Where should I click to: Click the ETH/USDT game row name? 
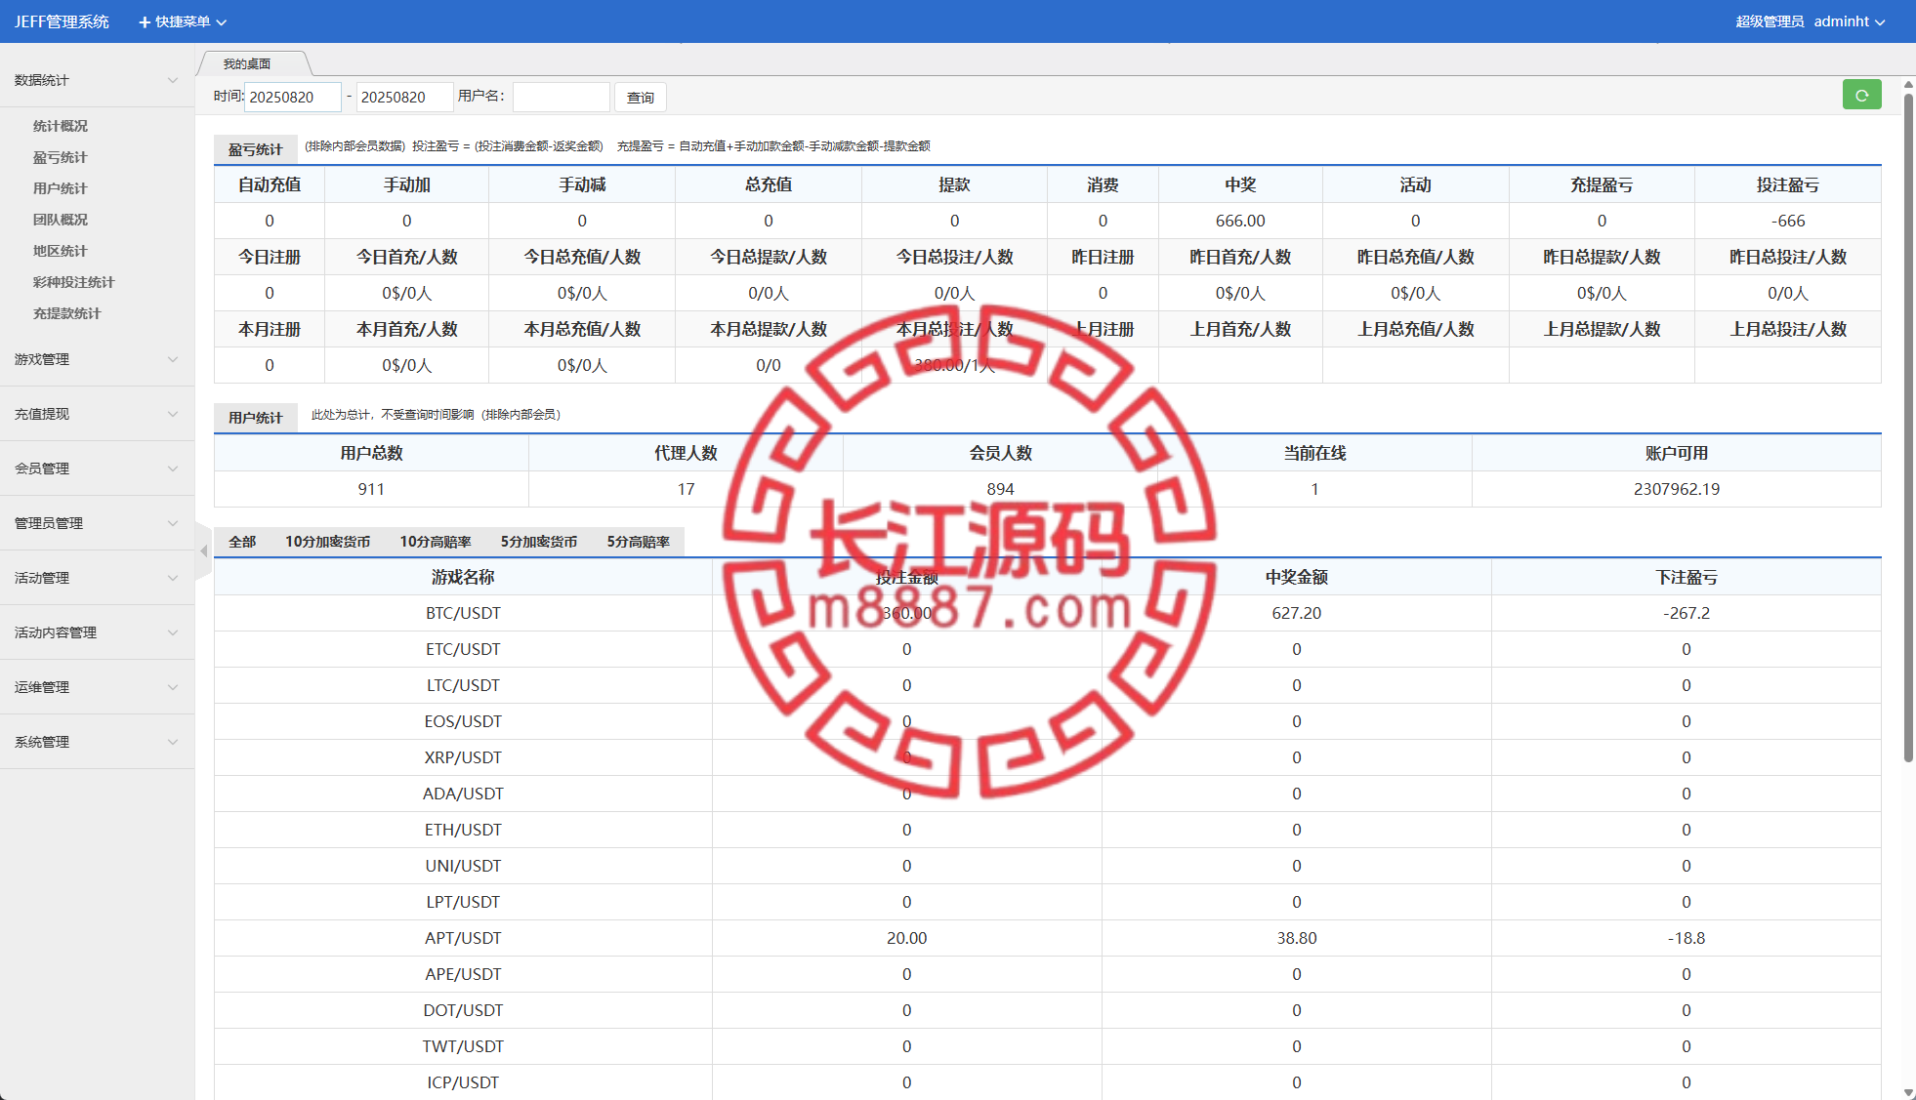pyautogui.click(x=463, y=830)
